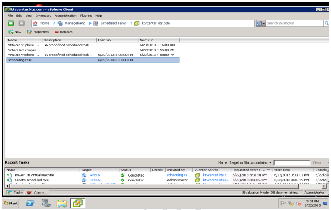The height and width of the screenshot is (210, 331).
Task: Click the vSphere Client taskbar icon
Action: (x=77, y=203)
